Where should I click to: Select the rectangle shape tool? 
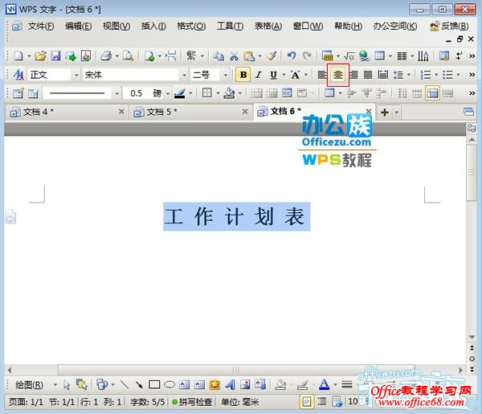click(x=154, y=384)
